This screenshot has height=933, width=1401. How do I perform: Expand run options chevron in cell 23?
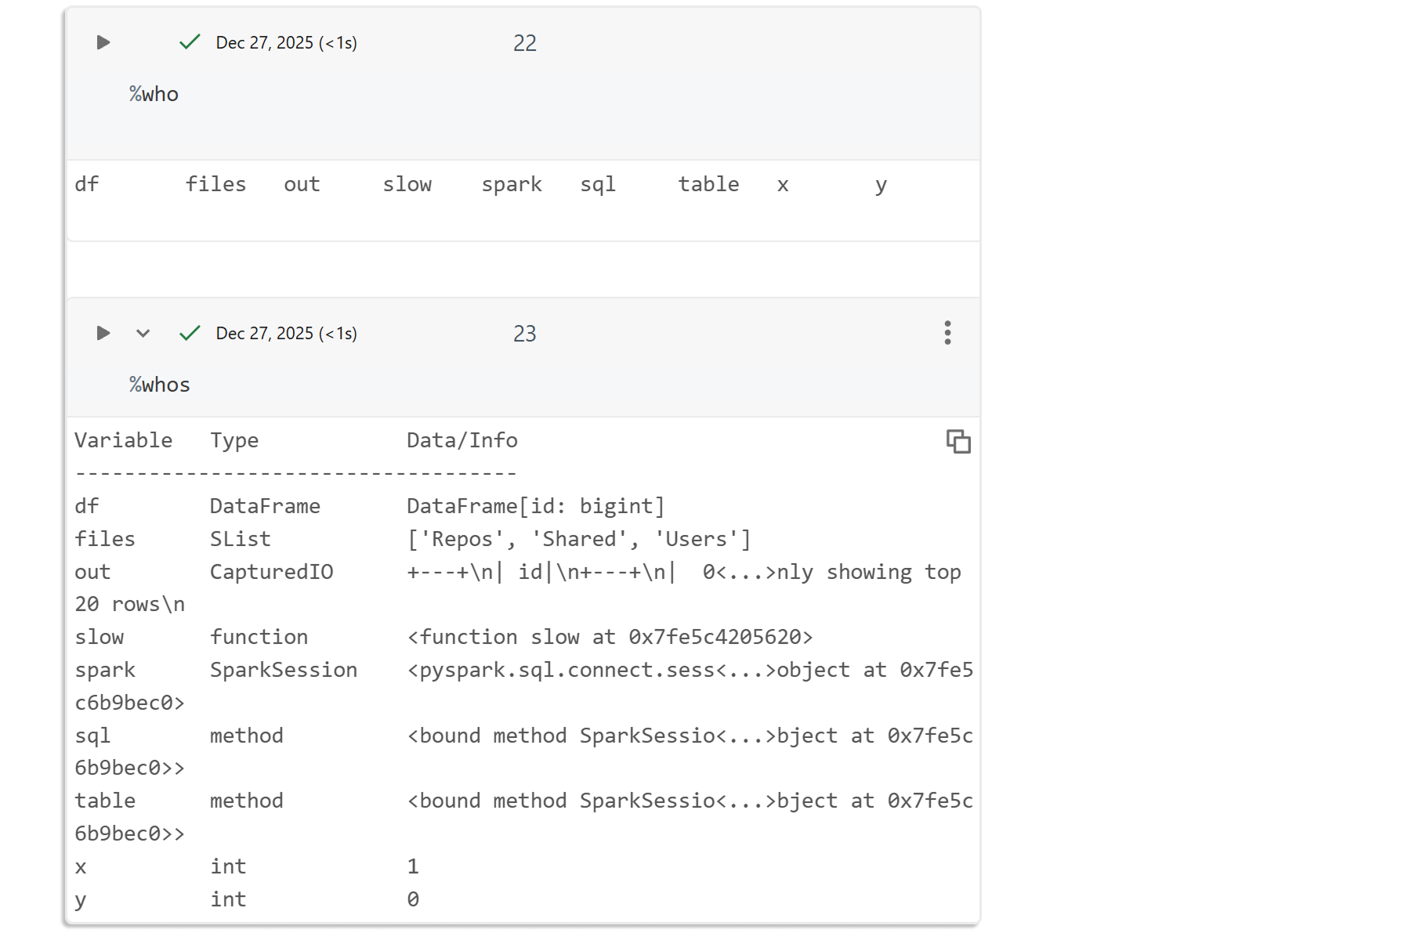(x=143, y=333)
